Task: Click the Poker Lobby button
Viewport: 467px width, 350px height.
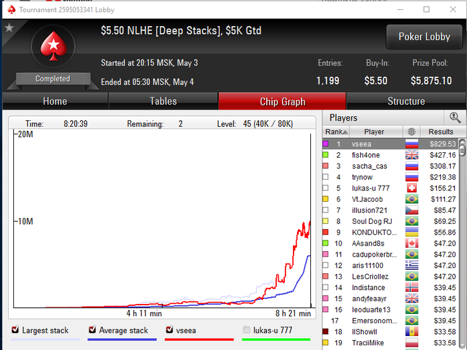Action: click(424, 37)
